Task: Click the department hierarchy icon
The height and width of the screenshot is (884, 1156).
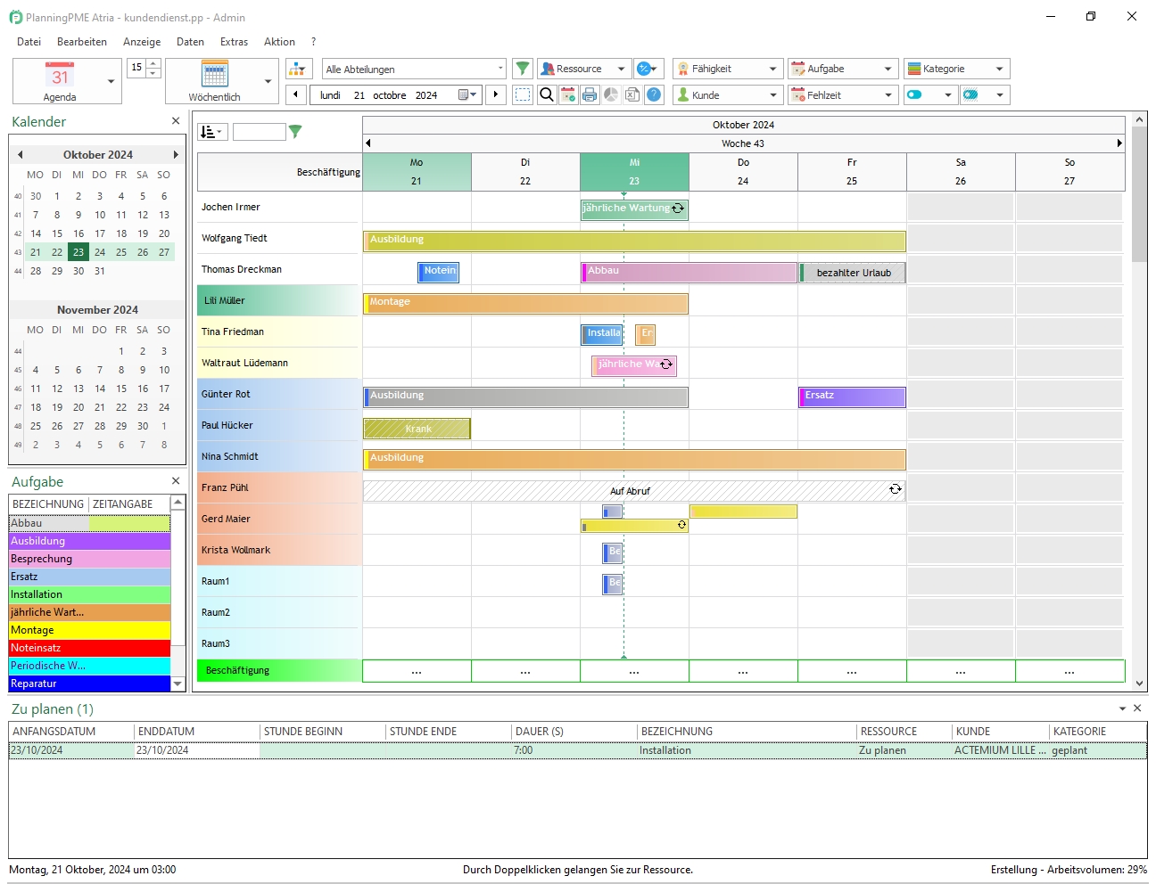Action: pyautogui.click(x=298, y=69)
